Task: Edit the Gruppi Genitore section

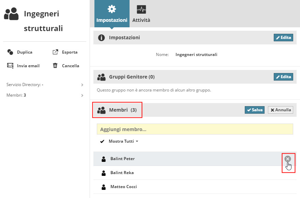Action: point(283,77)
